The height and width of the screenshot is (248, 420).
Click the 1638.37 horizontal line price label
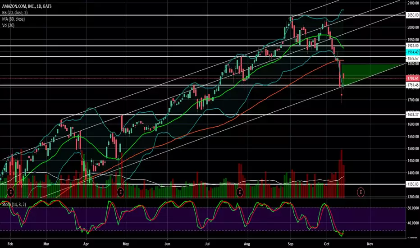[x=413, y=115]
